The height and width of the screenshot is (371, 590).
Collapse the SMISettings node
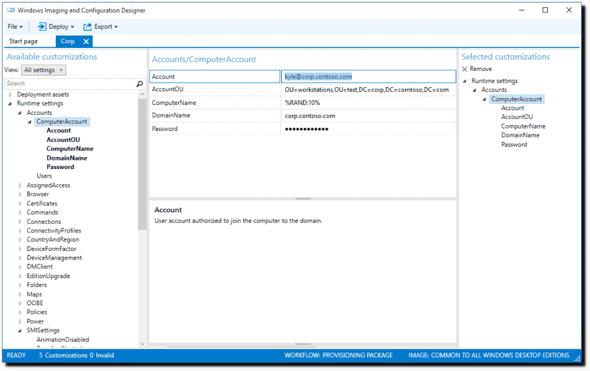[20, 331]
